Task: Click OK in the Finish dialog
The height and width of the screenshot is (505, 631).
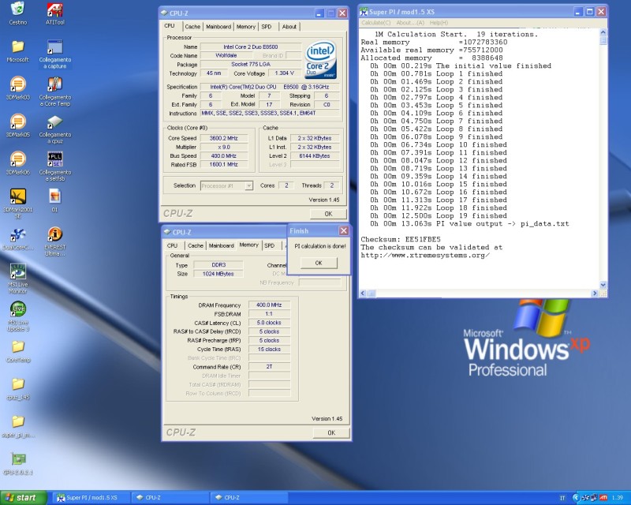Action: [319, 262]
